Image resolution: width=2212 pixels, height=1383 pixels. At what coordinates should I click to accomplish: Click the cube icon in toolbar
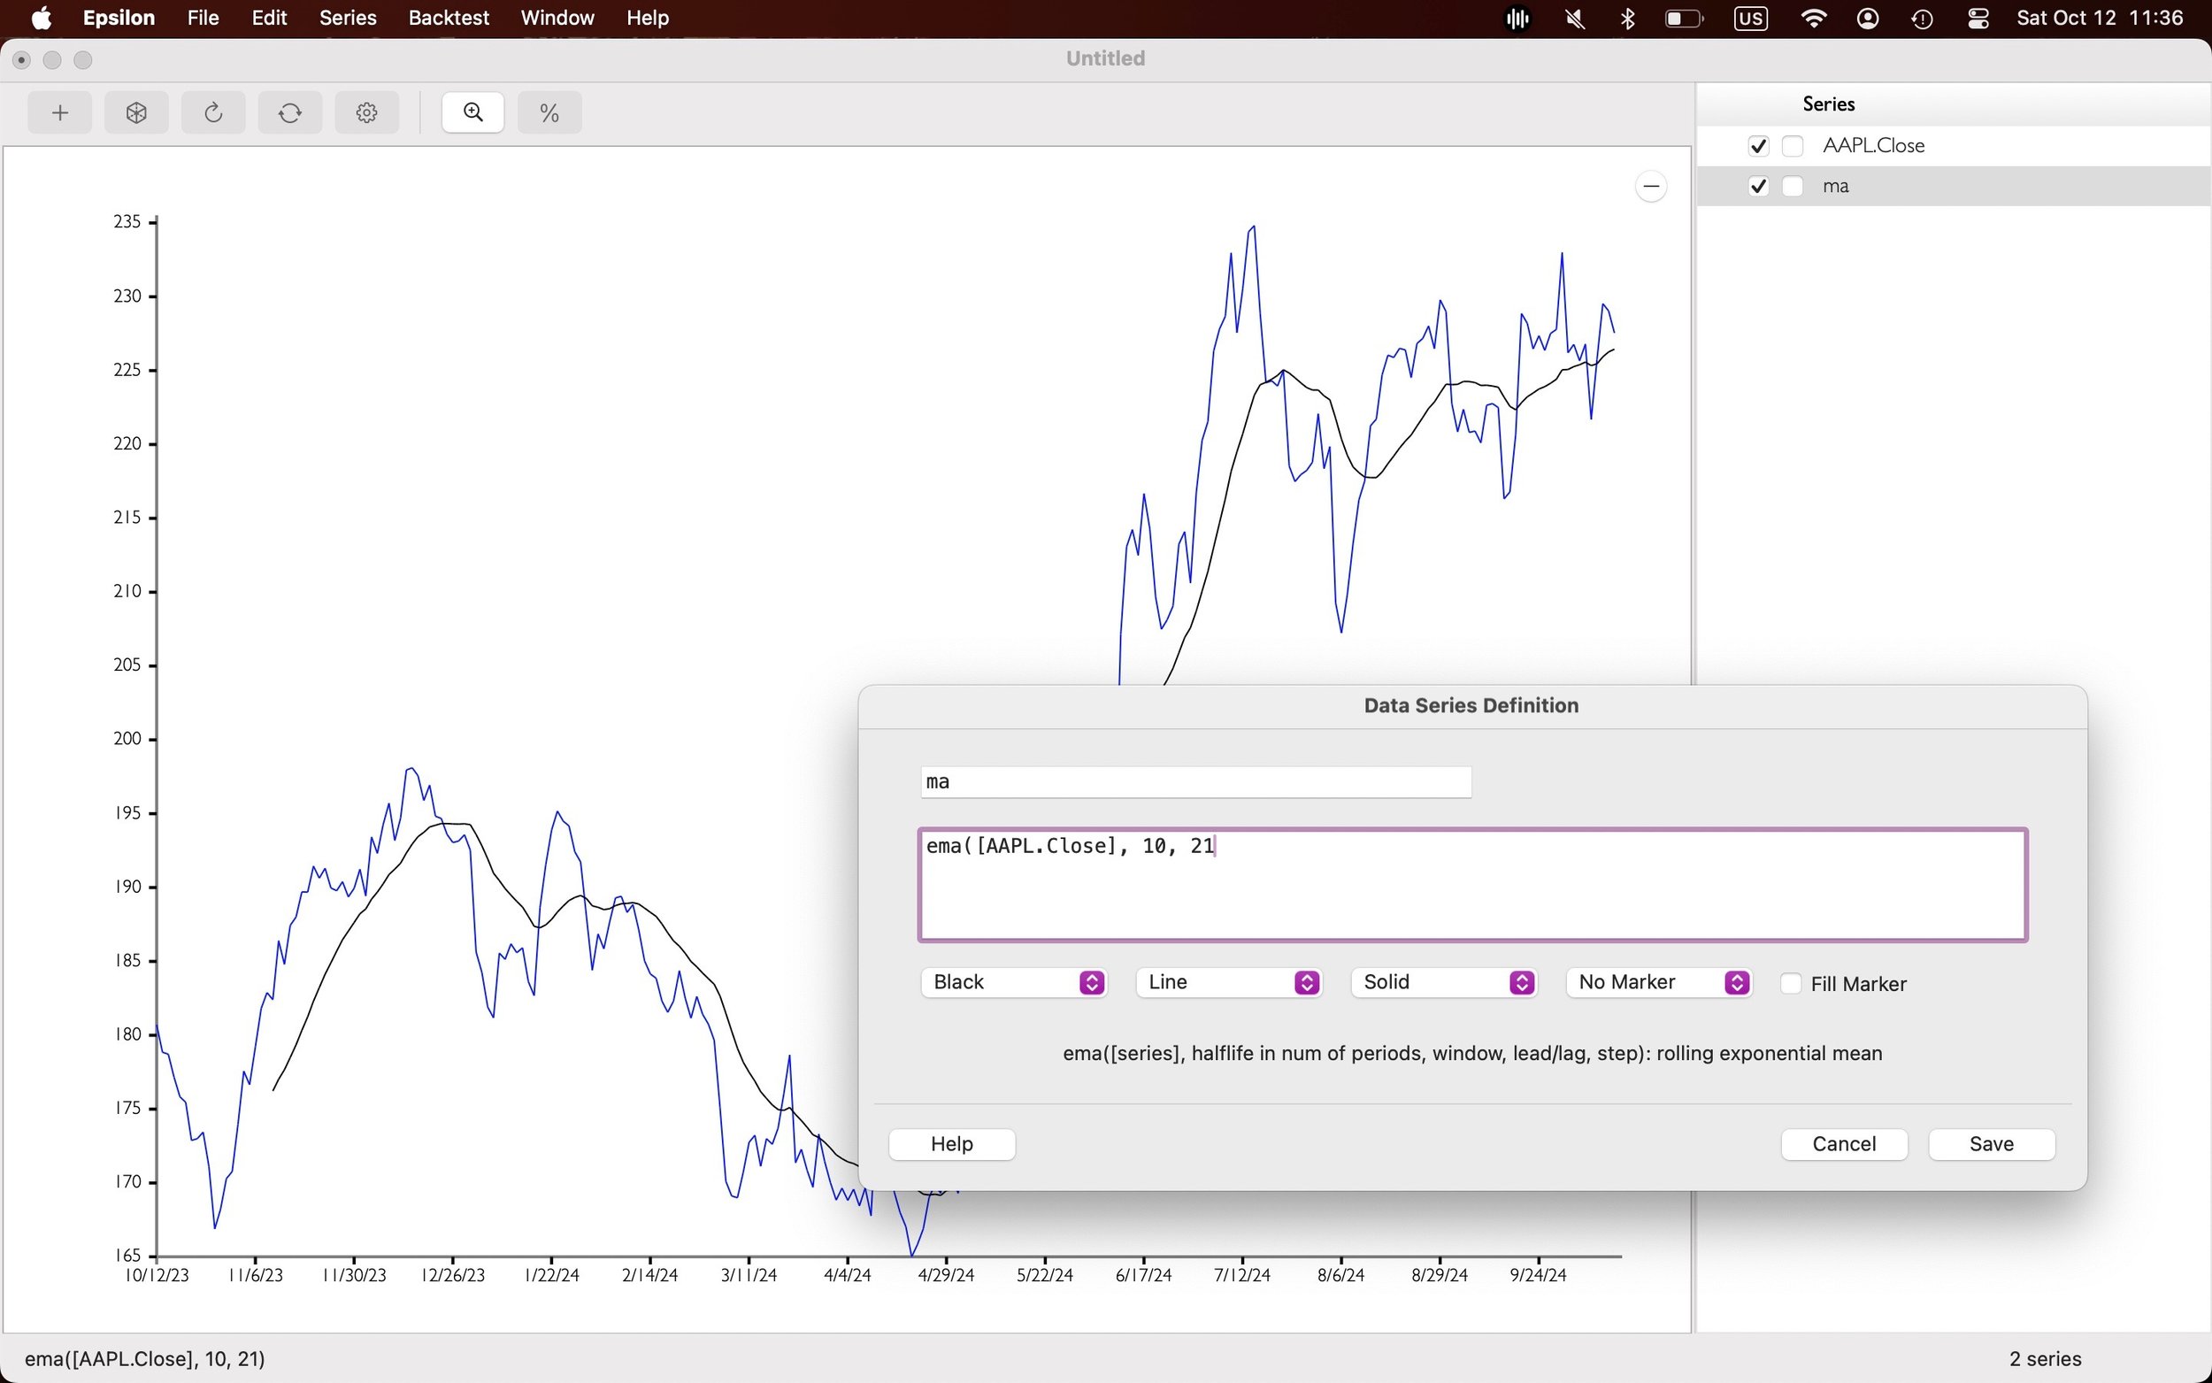[x=136, y=112]
